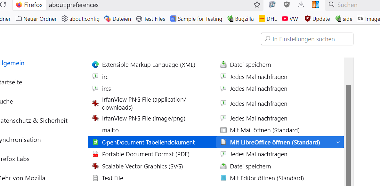The width and height of the screenshot is (380, 186).
Task: Switch to the Firefox Labs category
Action: (x=15, y=159)
